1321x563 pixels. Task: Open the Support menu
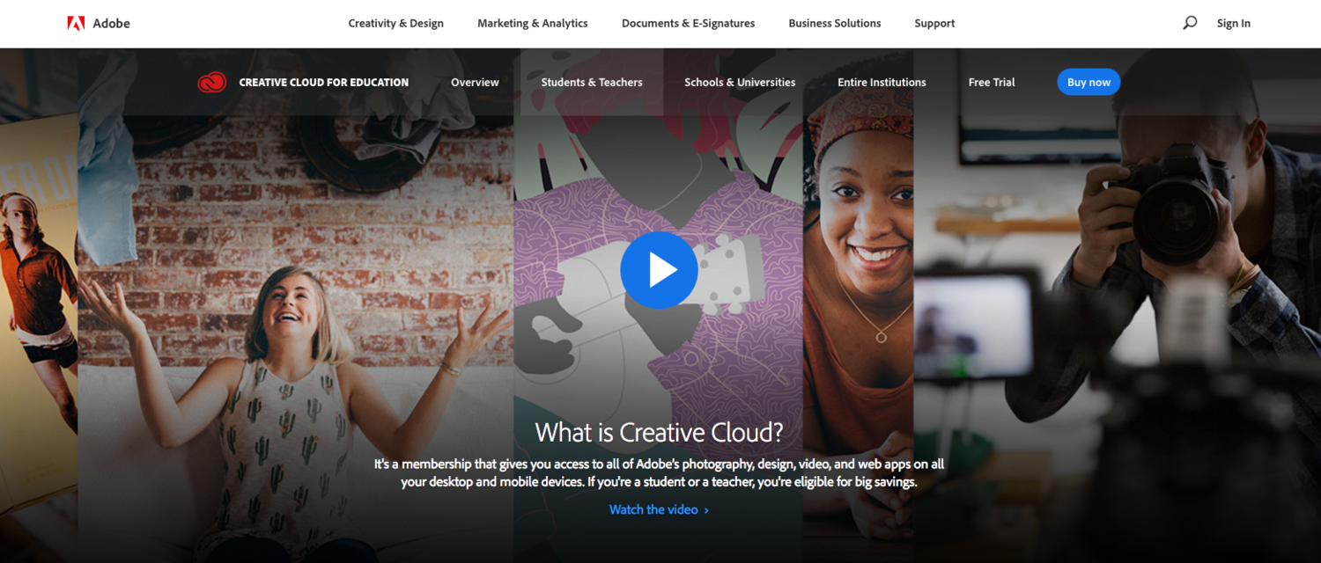(x=934, y=24)
